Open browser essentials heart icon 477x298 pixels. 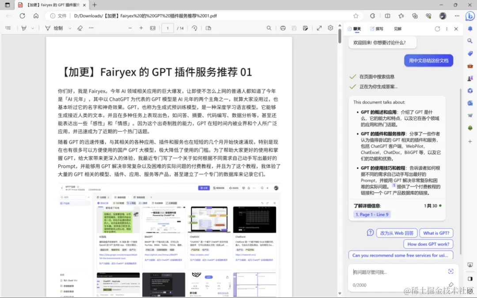pyautogui.click(x=428, y=16)
